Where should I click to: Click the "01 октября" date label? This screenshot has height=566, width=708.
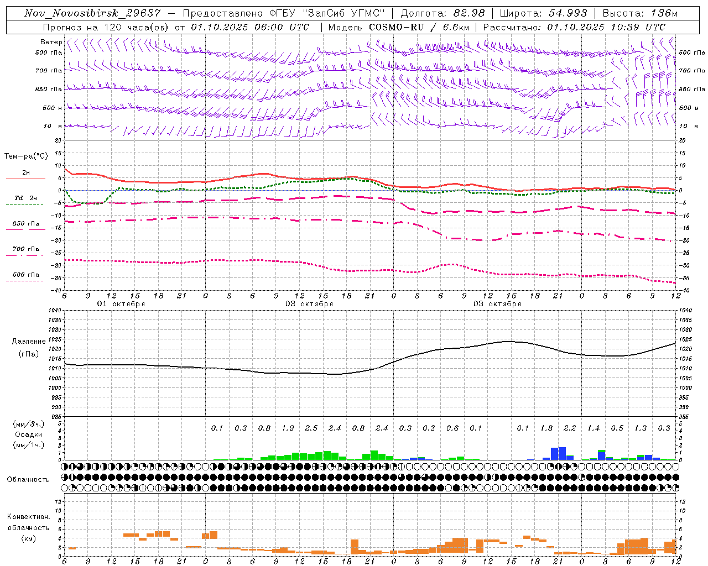pos(121,304)
